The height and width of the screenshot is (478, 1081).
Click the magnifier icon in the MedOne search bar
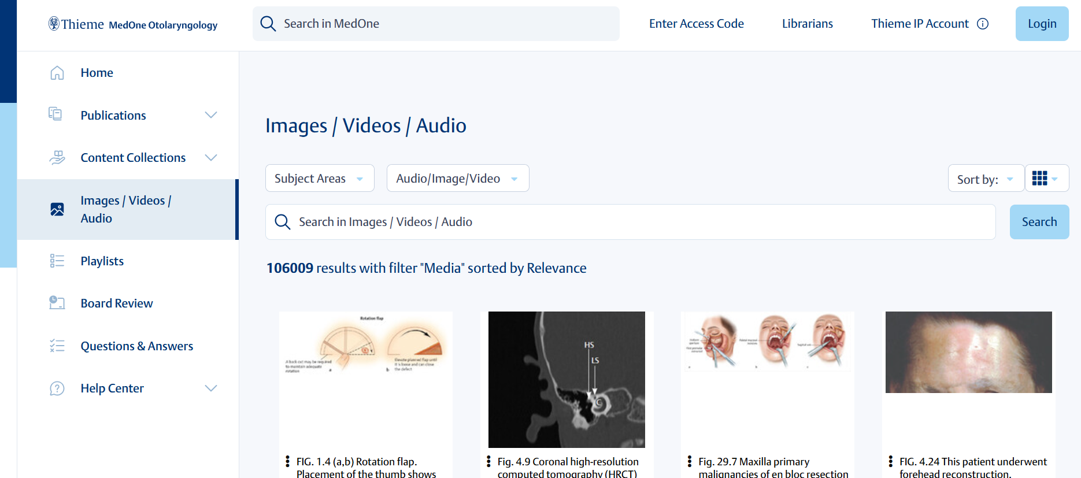tap(268, 24)
